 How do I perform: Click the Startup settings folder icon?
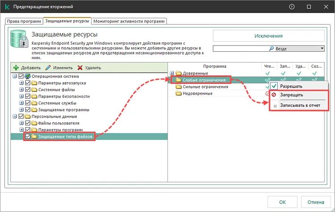point(34,83)
